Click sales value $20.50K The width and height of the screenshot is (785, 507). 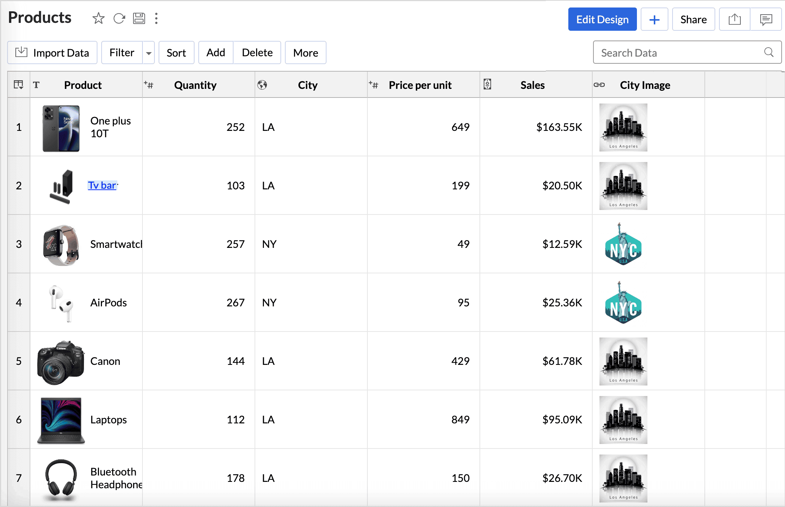pyautogui.click(x=562, y=186)
